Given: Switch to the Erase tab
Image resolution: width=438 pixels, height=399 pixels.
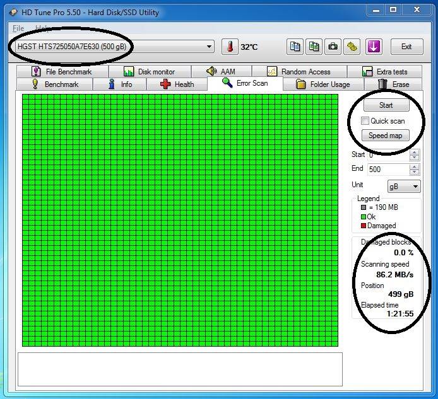Looking at the screenshot, I should point(393,84).
